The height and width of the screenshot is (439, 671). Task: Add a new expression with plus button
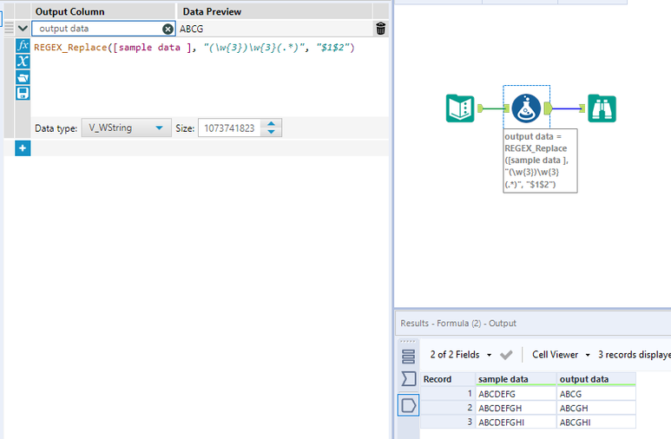coord(23,148)
